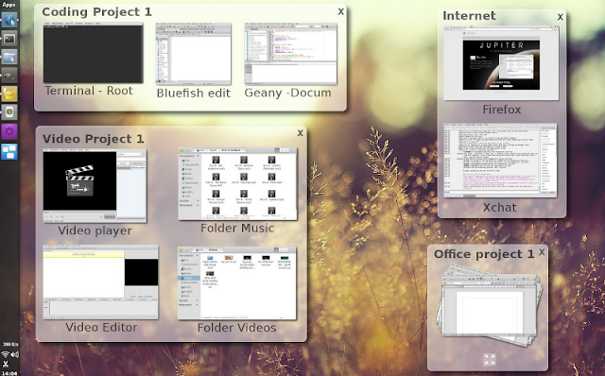Image resolution: width=605 pixels, height=376 pixels.
Task: Launch the blue web browser dock icon
Action: click(x=9, y=19)
